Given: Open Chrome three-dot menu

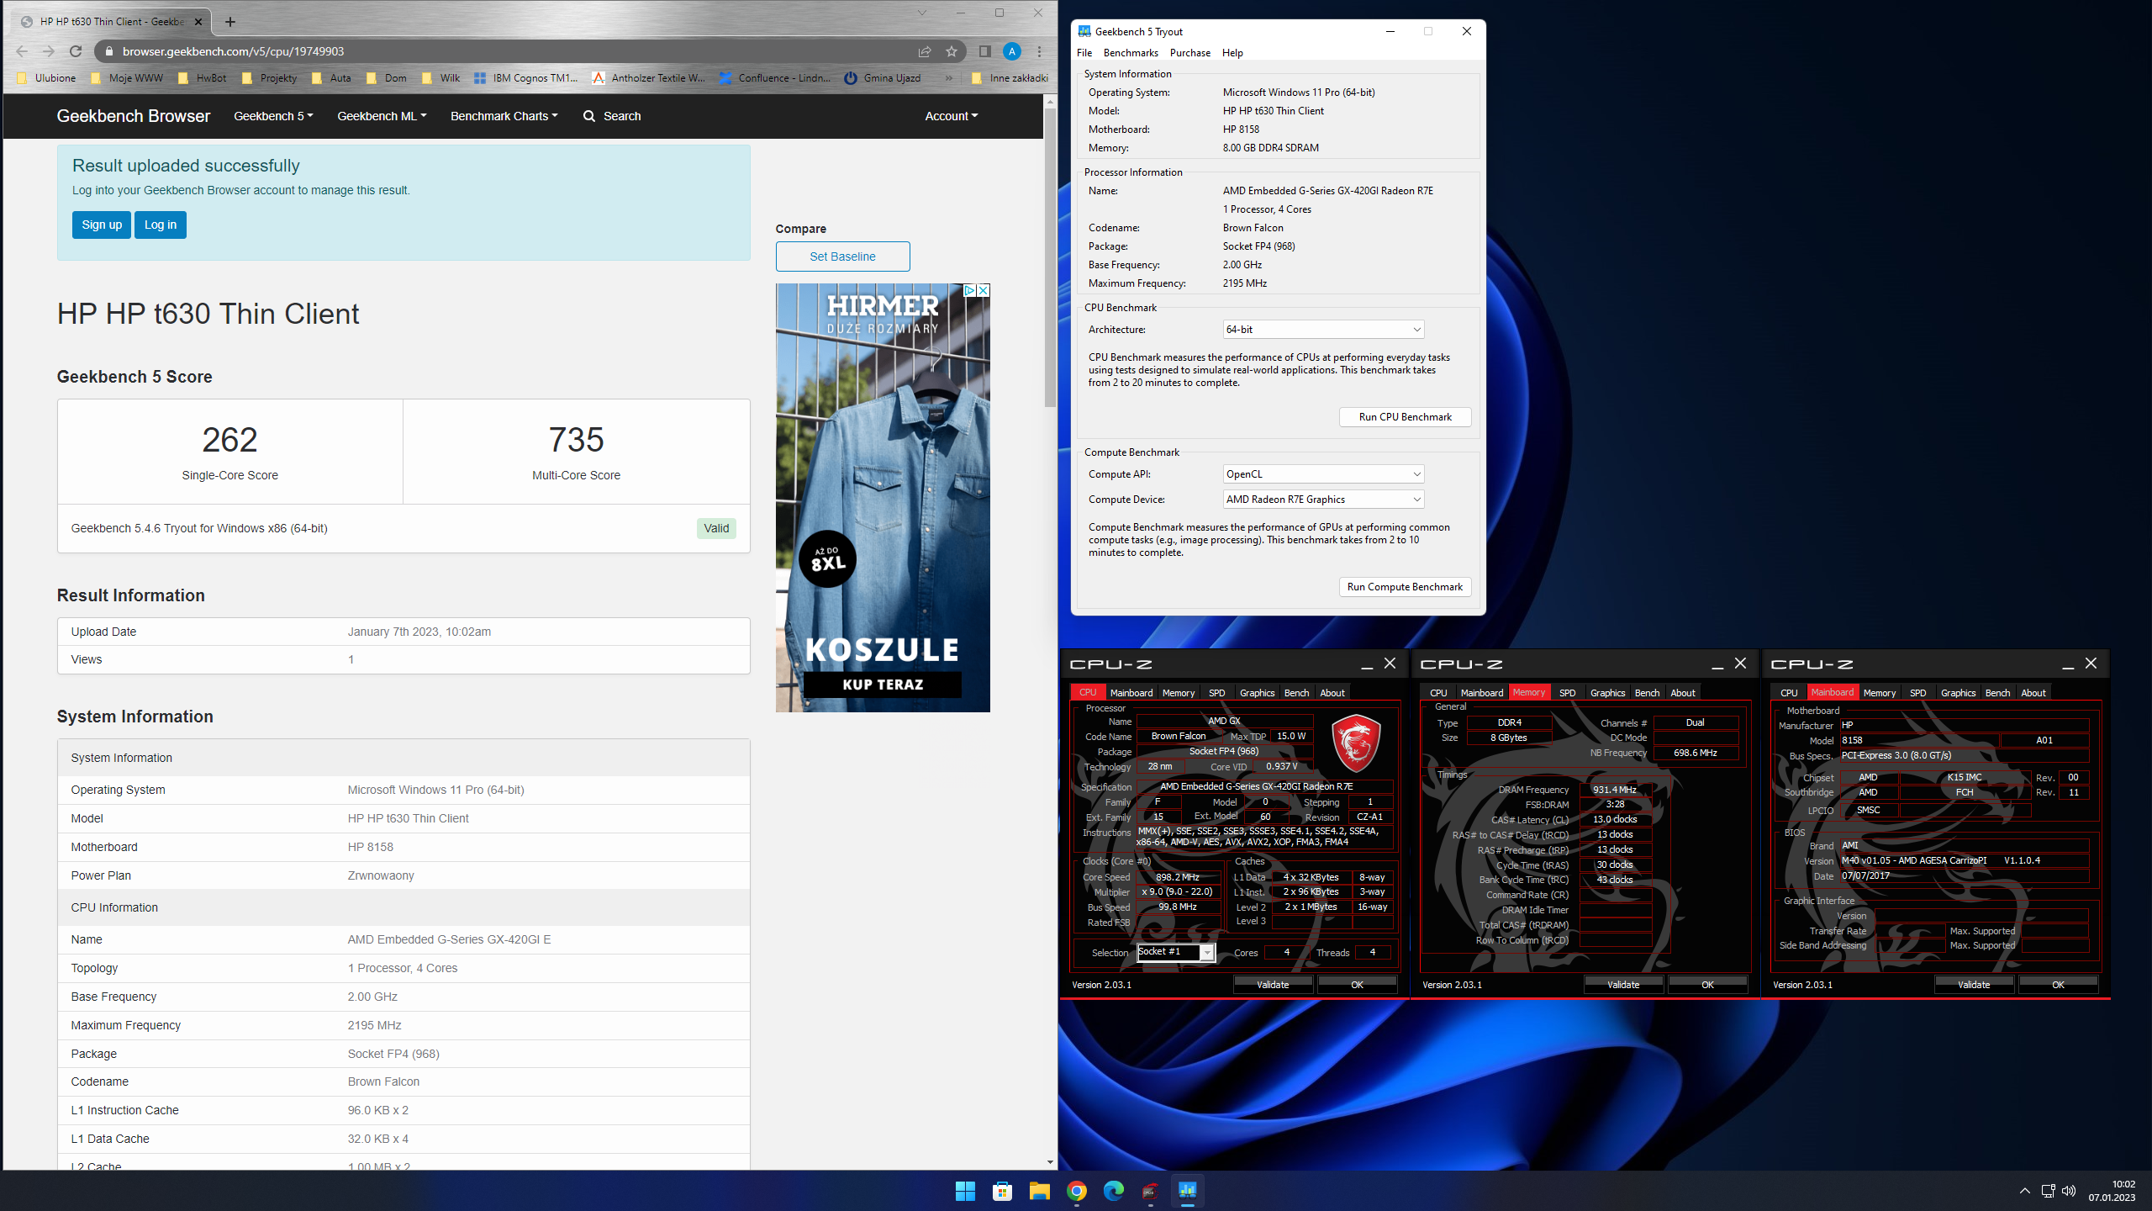Looking at the screenshot, I should [x=1040, y=51].
